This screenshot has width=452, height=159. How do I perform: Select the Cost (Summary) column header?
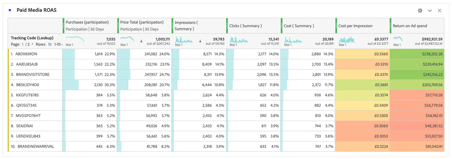pyautogui.click(x=308, y=26)
